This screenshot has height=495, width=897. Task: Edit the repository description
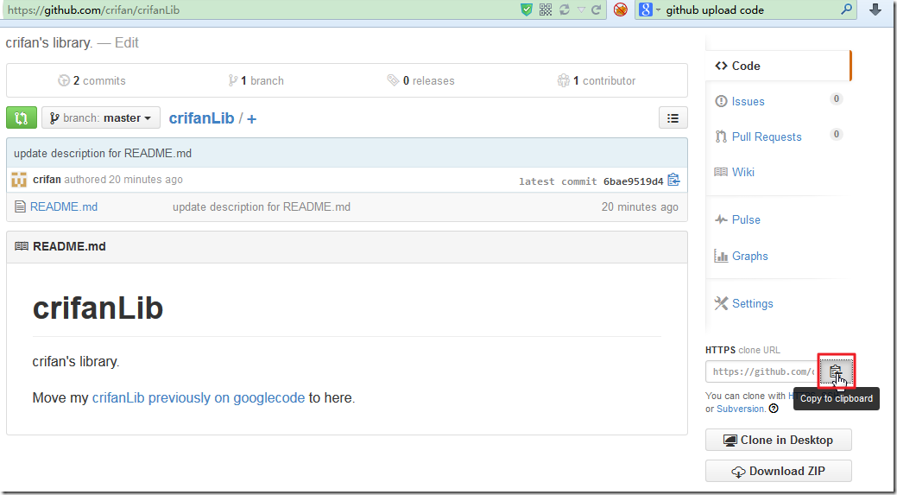pos(126,43)
